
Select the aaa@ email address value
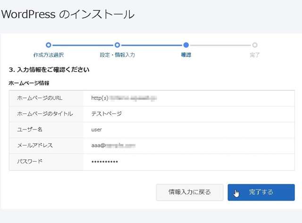(113, 146)
